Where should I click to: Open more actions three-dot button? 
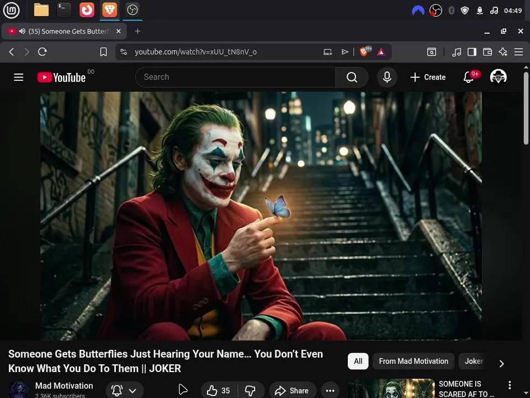point(330,391)
